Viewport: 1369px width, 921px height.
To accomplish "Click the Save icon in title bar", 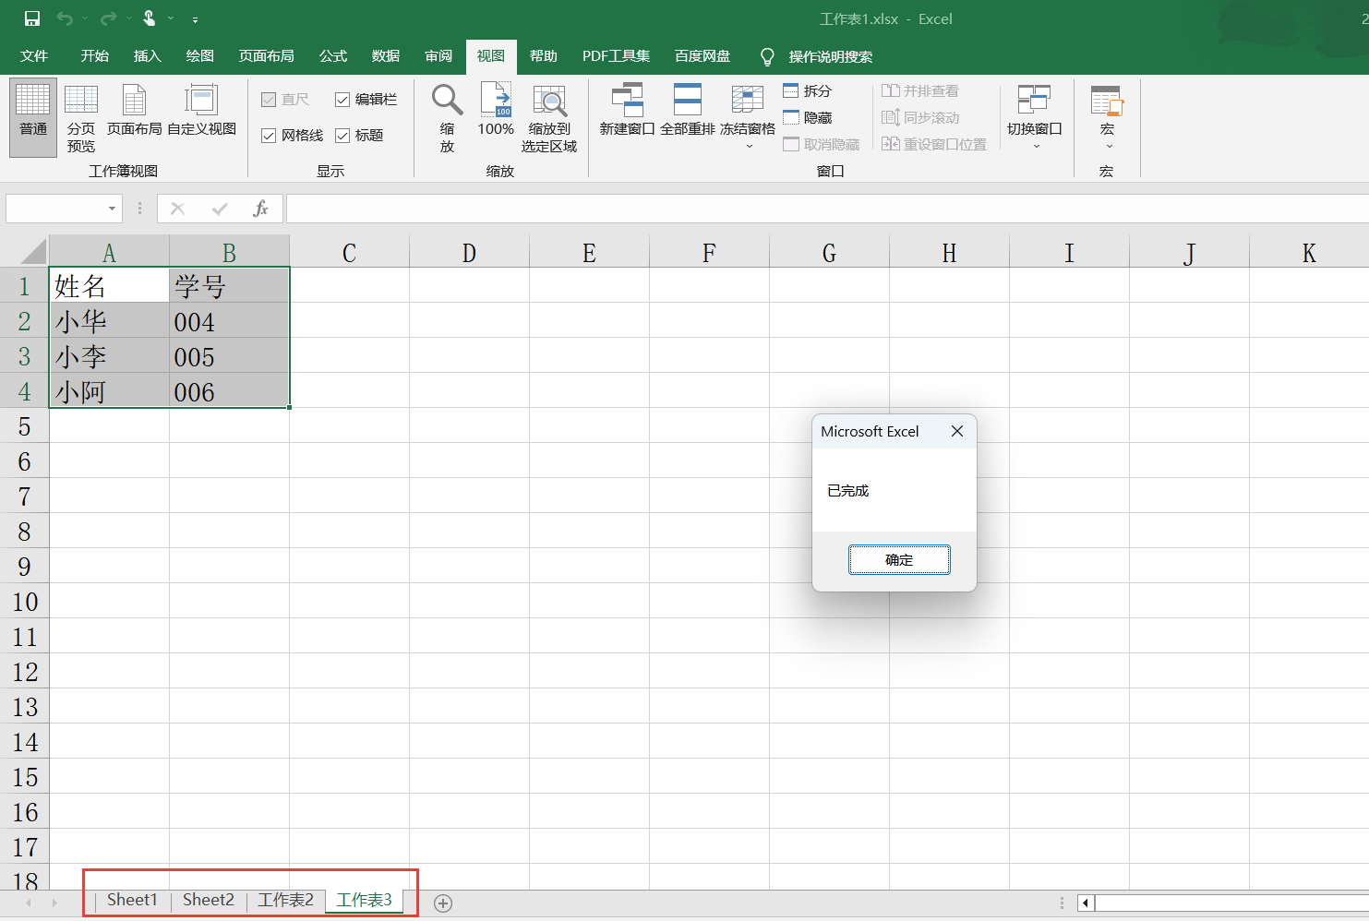I will click(x=32, y=18).
